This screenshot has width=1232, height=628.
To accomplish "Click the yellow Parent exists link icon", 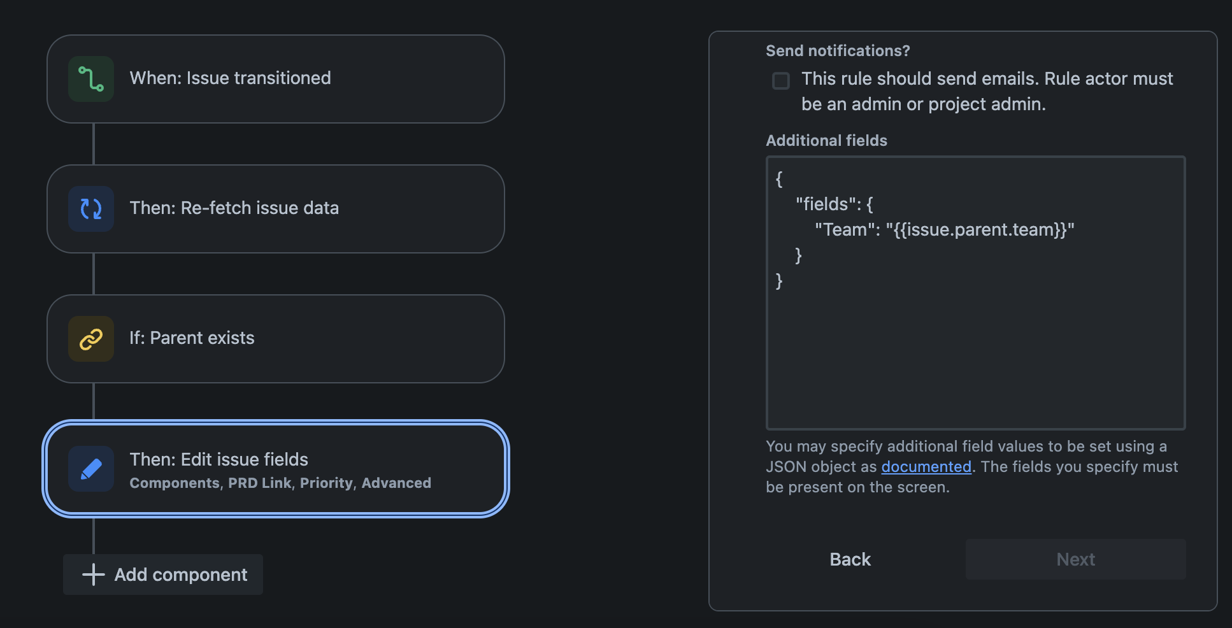I will [91, 339].
